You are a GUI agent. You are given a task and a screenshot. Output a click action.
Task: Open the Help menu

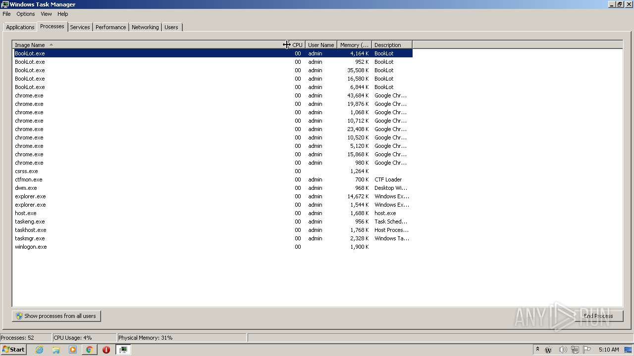tap(62, 14)
